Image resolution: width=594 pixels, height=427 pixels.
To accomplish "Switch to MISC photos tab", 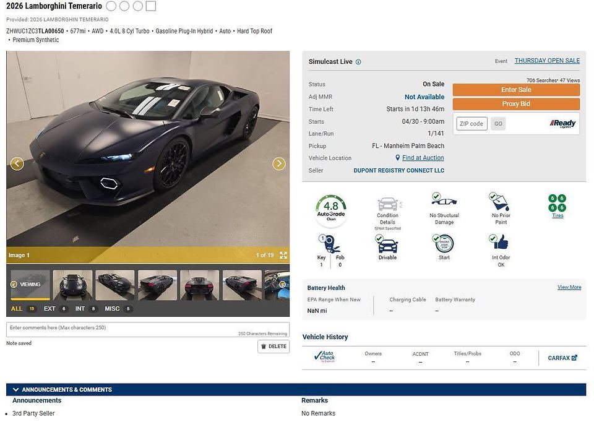I will (118, 309).
